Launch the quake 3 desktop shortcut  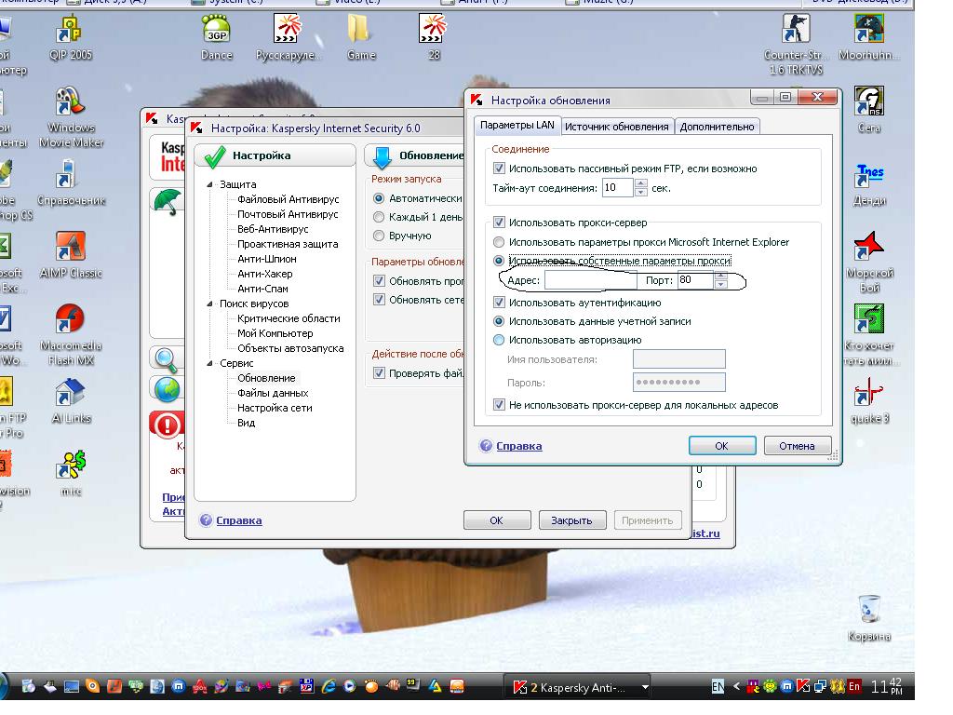(x=869, y=392)
